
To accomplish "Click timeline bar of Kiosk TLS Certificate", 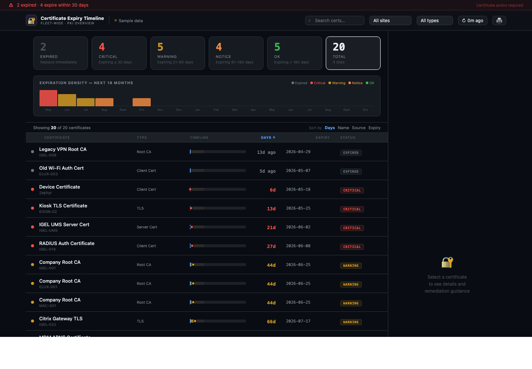I will point(218,208).
